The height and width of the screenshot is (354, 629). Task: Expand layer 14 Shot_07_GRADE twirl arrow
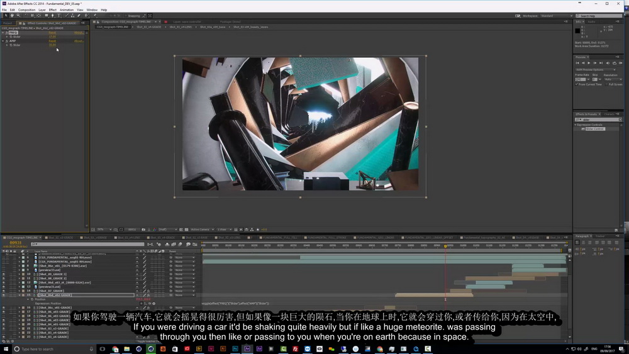click(x=19, y=290)
